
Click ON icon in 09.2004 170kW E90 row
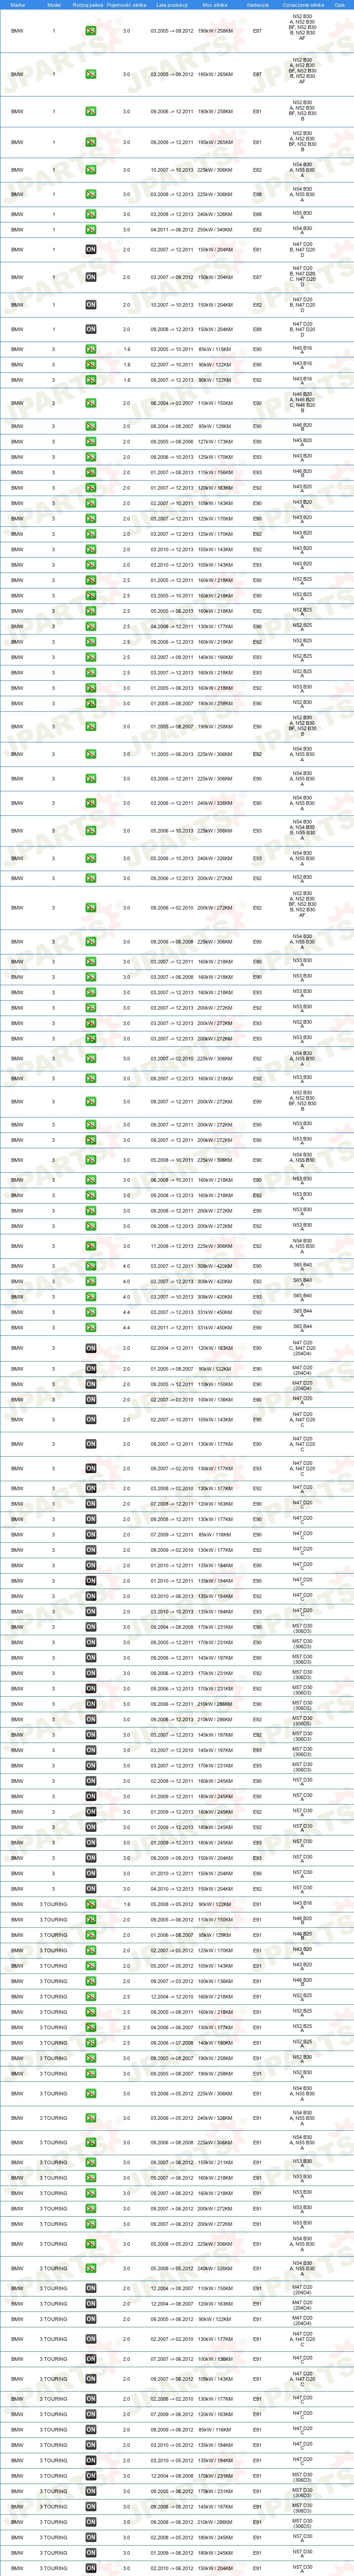(91, 1627)
